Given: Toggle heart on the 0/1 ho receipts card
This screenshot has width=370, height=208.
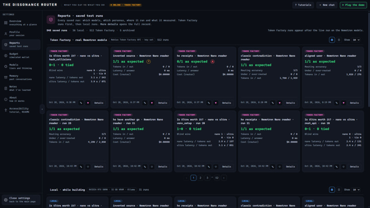Looking at the screenshot, I should (216, 103).
